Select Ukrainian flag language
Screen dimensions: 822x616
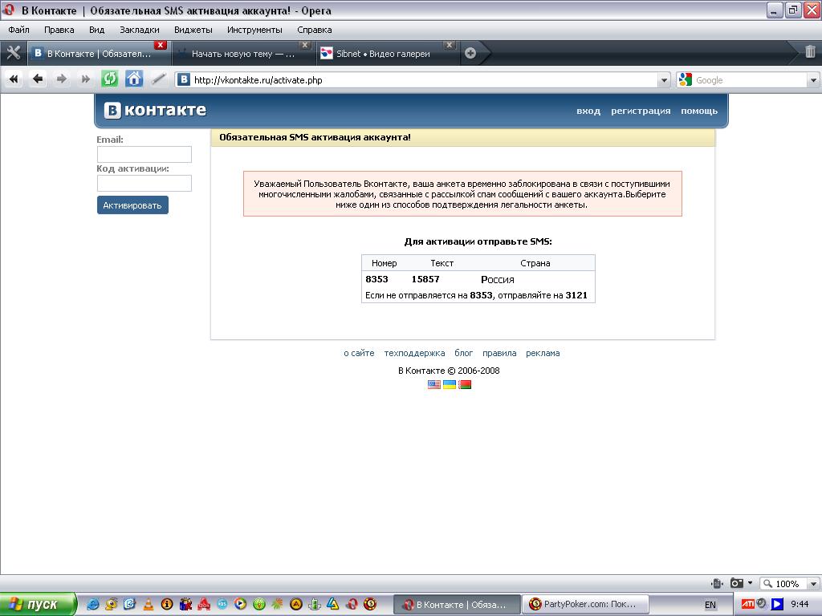point(450,384)
